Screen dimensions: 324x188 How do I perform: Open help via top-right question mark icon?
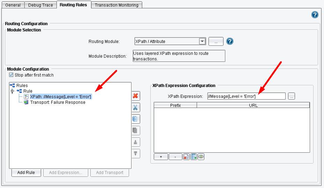click(315, 15)
